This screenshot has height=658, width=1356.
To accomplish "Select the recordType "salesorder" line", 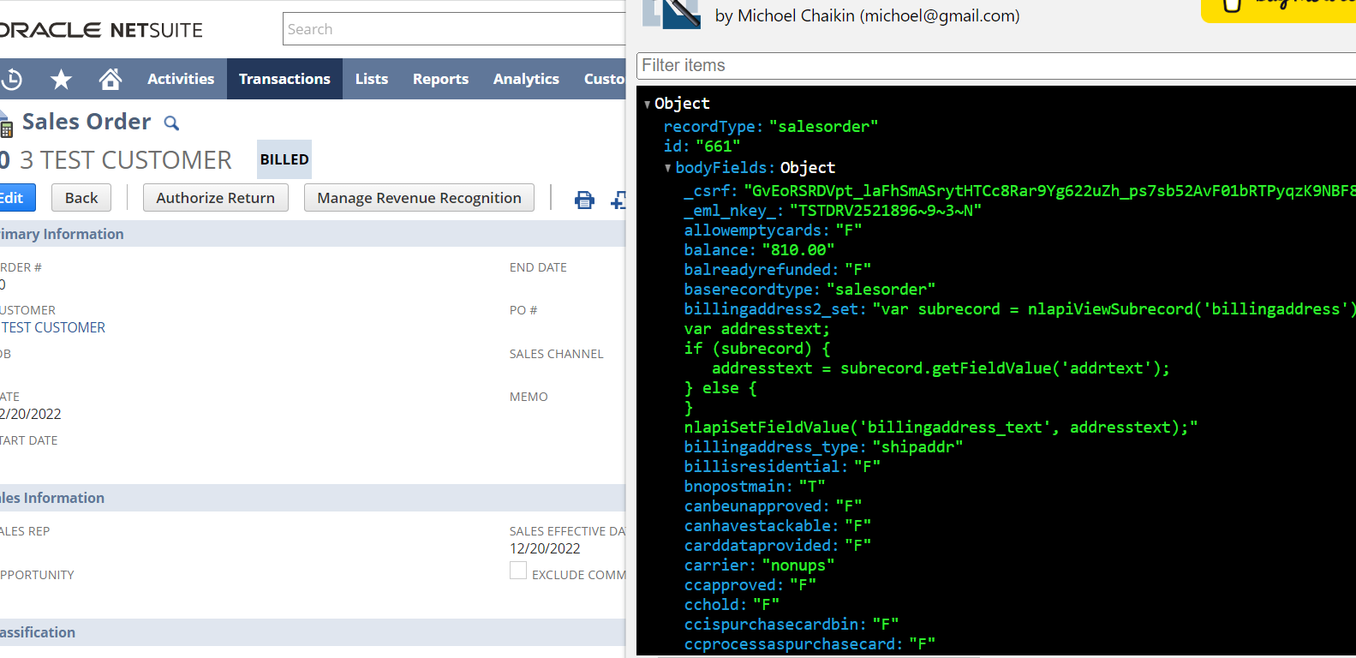I will click(771, 127).
